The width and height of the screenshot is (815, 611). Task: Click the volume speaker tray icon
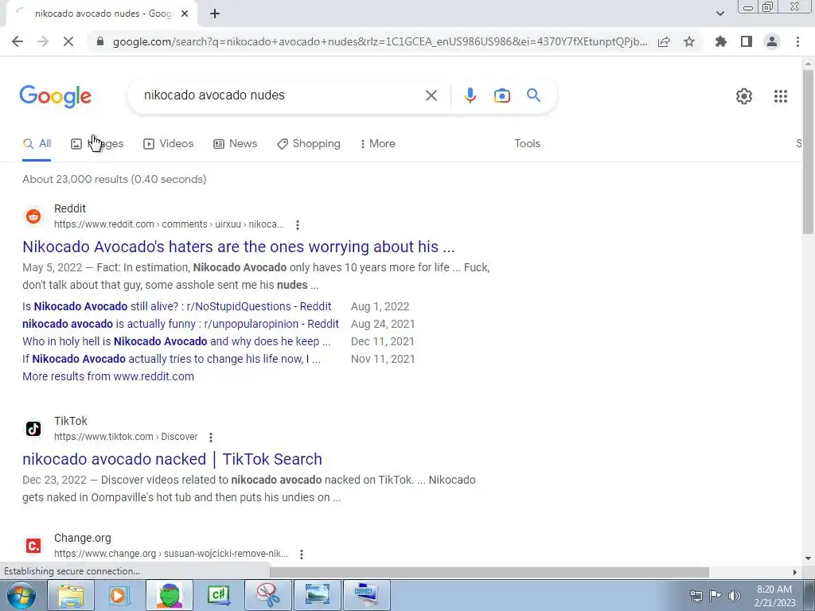pyautogui.click(x=735, y=596)
